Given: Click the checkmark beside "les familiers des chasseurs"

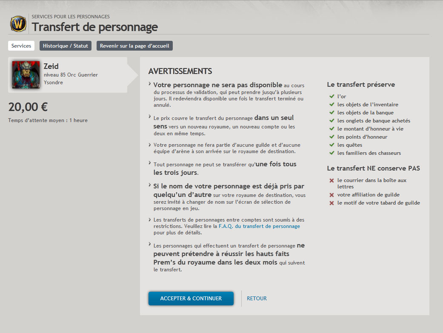Looking at the screenshot, I should click(x=332, y=153).
